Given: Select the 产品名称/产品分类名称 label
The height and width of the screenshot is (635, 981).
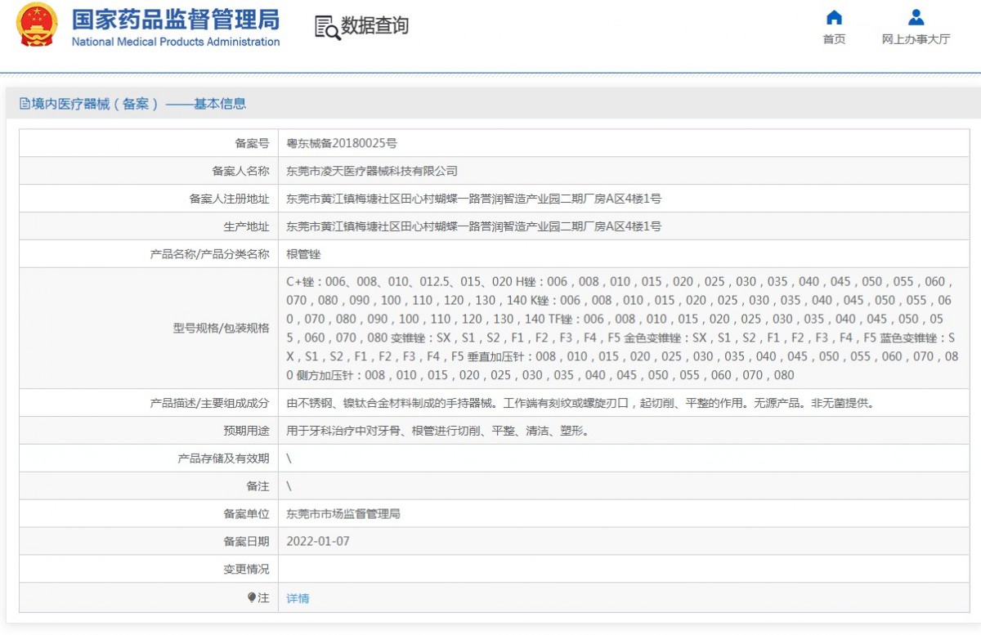Looking at the screenshot, I should pos(209,254).
